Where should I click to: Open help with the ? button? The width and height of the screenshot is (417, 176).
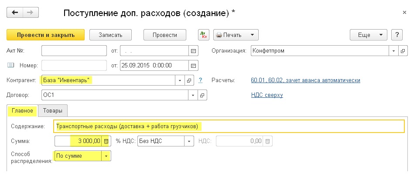[x=397, y=35]
